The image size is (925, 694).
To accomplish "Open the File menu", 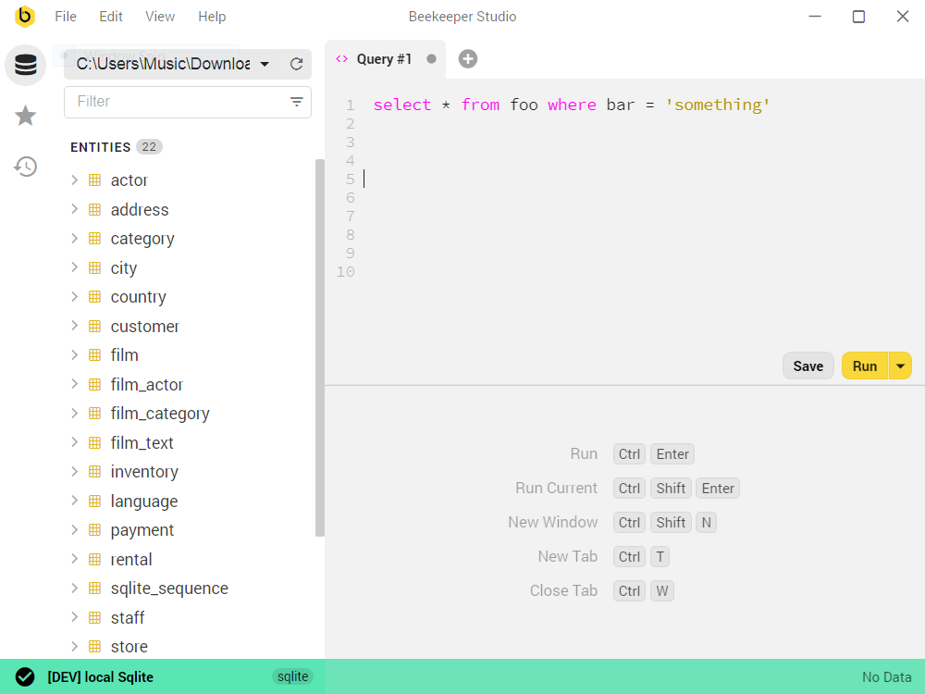I will click(65, 16).
